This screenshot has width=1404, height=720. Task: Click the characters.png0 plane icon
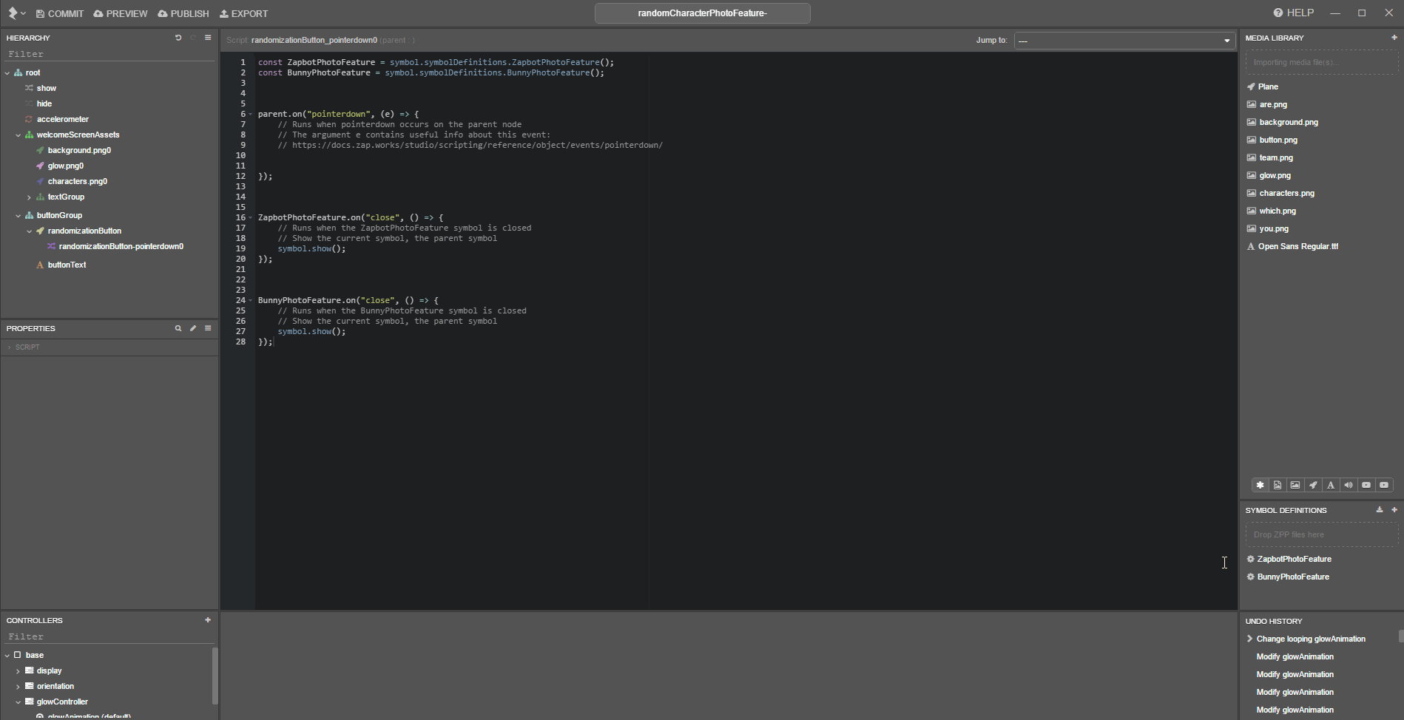point(40,181)
